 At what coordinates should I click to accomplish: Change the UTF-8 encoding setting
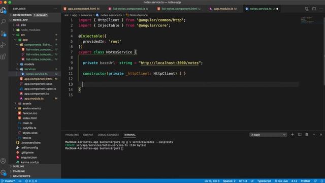pos(243,181)
